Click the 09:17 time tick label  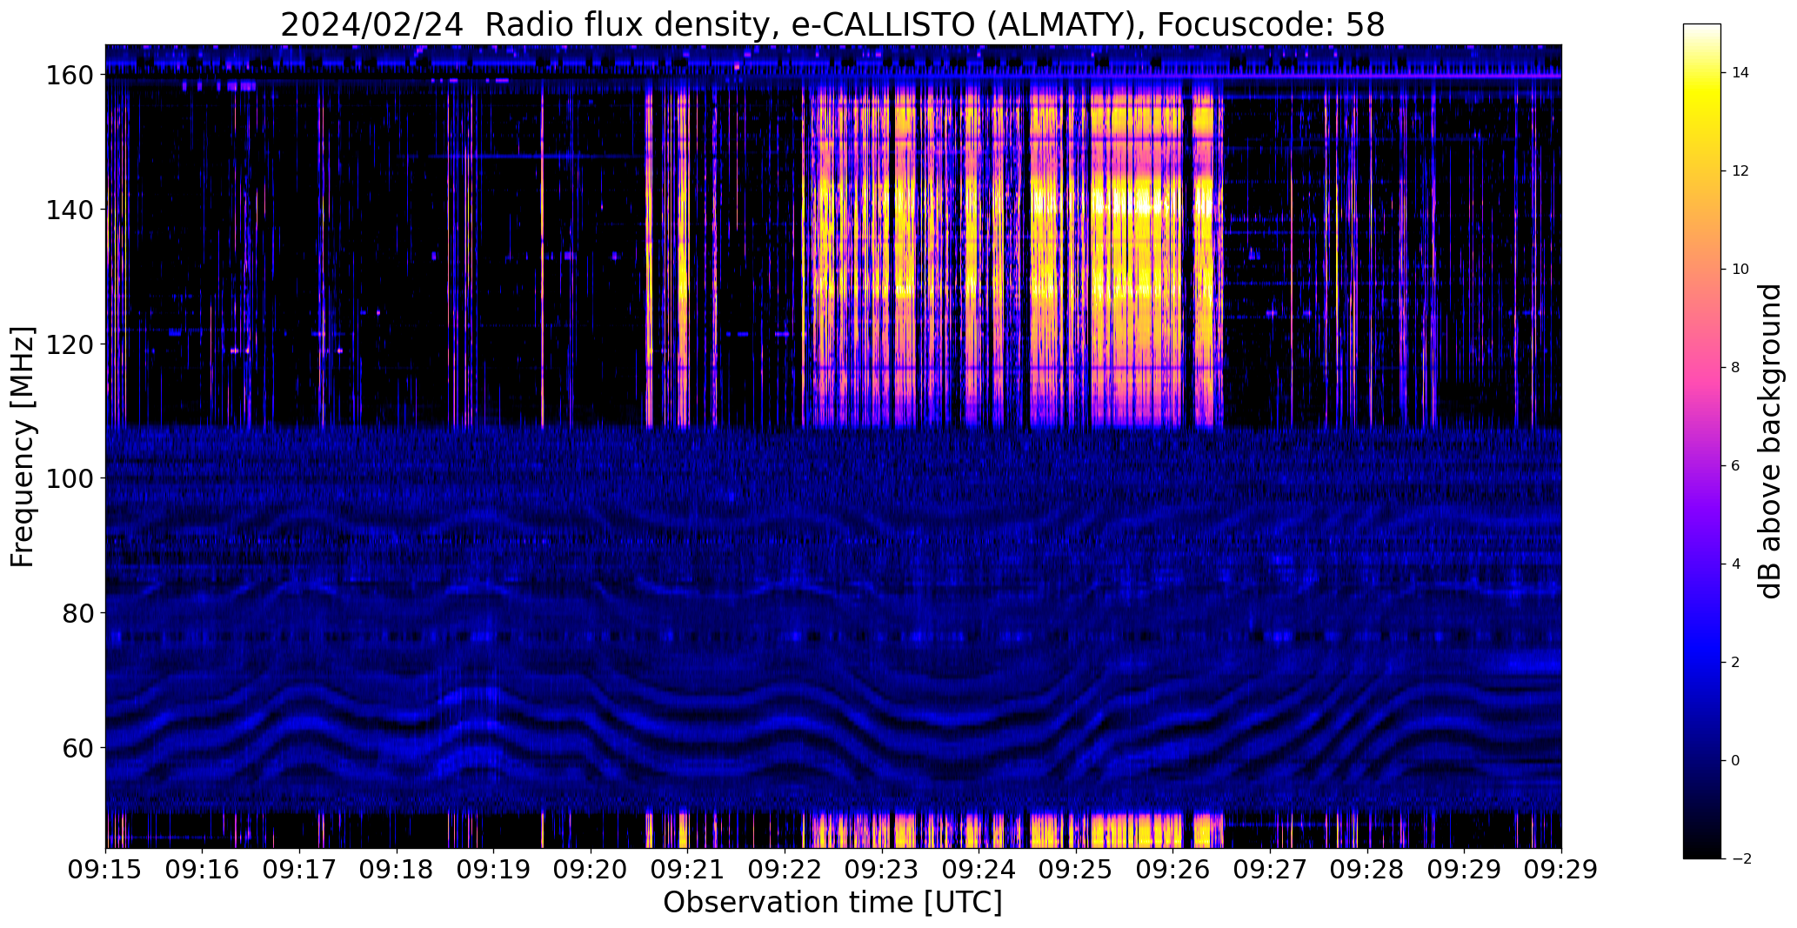(300, 871)
